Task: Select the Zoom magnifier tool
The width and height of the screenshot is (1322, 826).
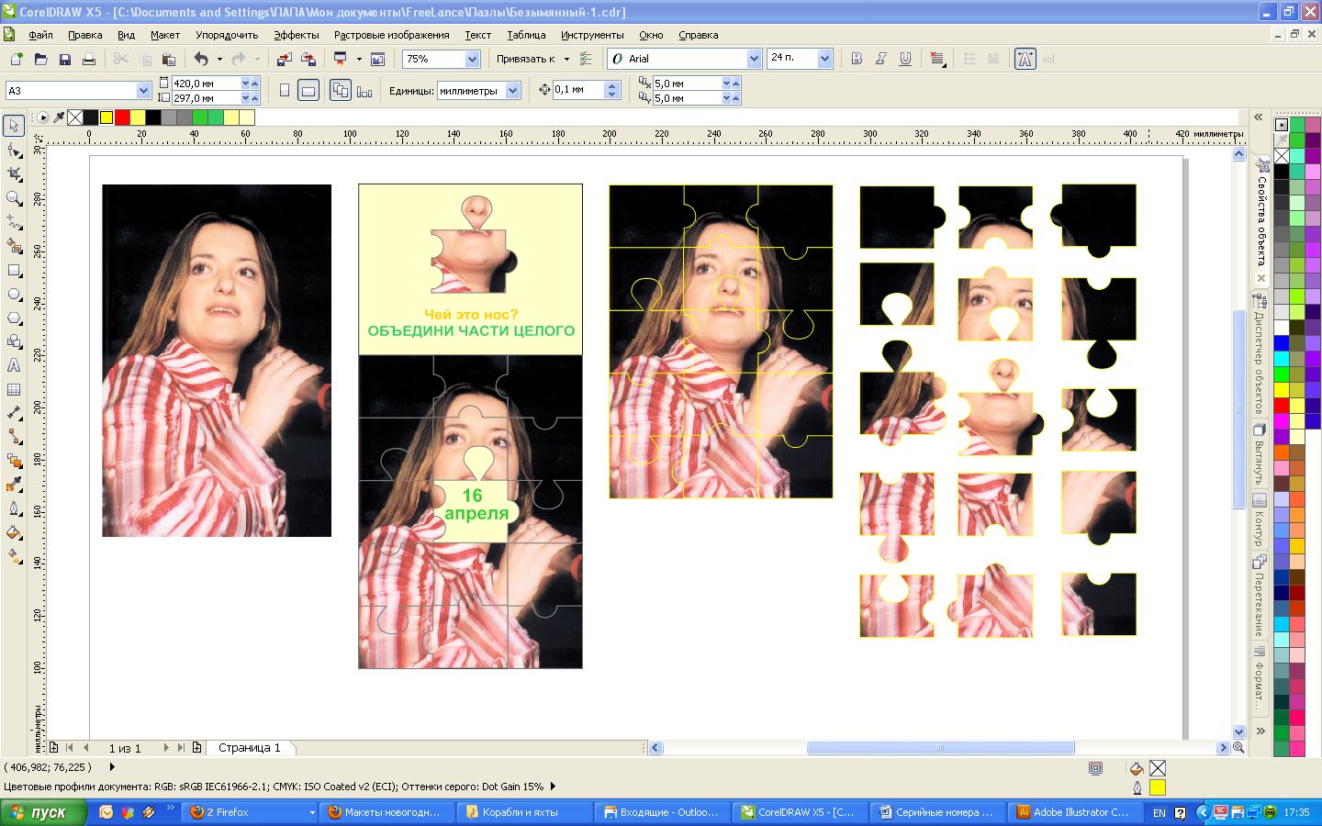Action: click(14, 198)
